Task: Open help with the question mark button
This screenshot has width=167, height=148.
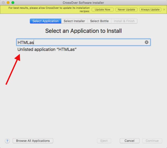Action: (x=7, y=141)
